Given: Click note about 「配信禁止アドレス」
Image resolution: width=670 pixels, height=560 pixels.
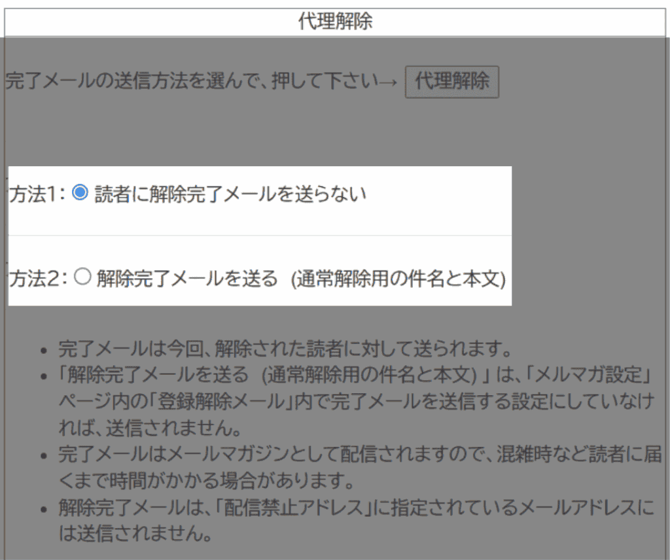Looking at the screenshot, I should [x=357, y=520].
